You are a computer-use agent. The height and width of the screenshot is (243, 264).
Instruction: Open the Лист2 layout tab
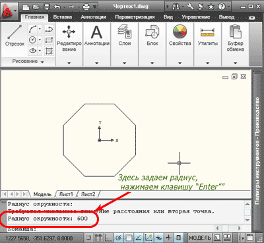88,194
